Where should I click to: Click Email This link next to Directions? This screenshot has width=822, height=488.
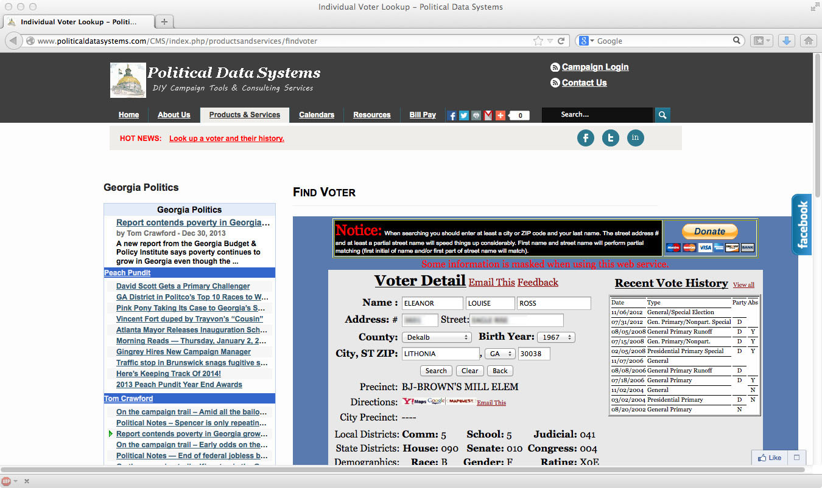tap(491, 403)
